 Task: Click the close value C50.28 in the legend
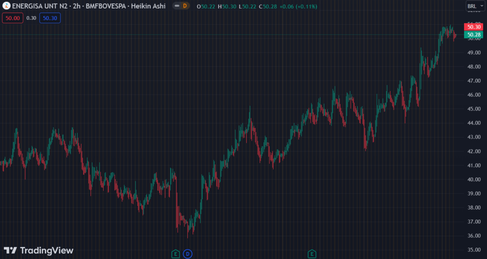point(268,6)
